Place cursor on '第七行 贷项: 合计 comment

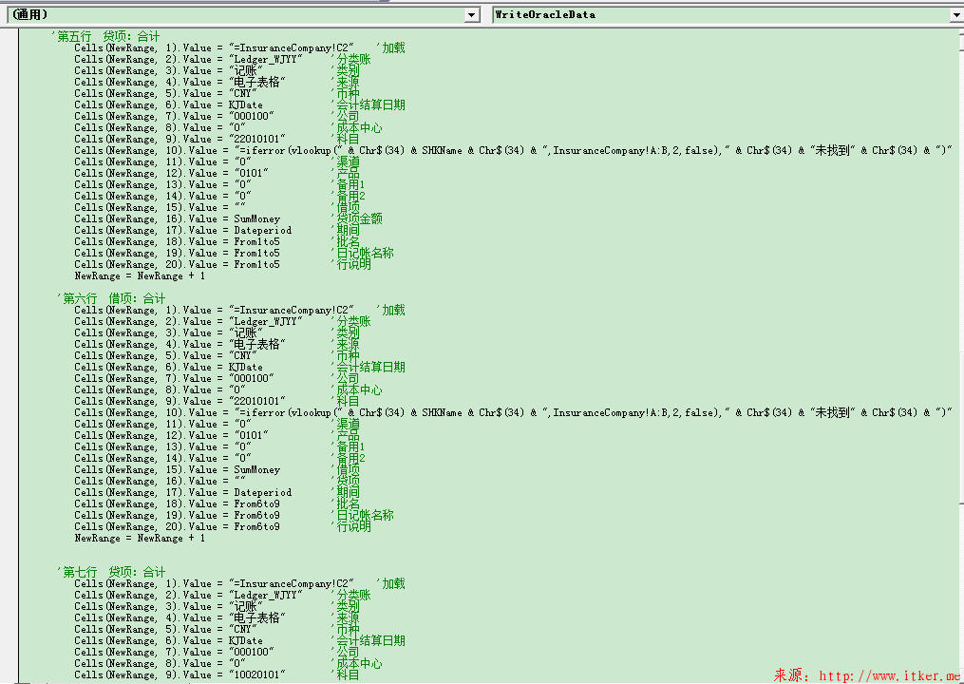[111, 572]
